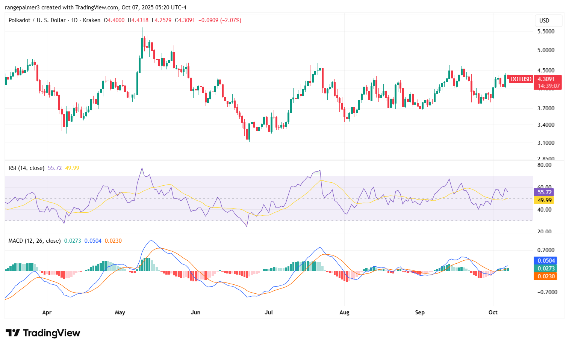
Task: Click the 14:39:07 bar countdown timer
Action: pos(548,86)
